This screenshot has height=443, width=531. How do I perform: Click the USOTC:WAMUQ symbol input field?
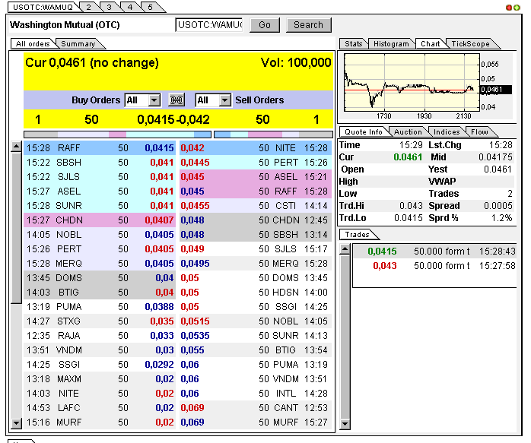pyautogui.click(x=209, y=25)
